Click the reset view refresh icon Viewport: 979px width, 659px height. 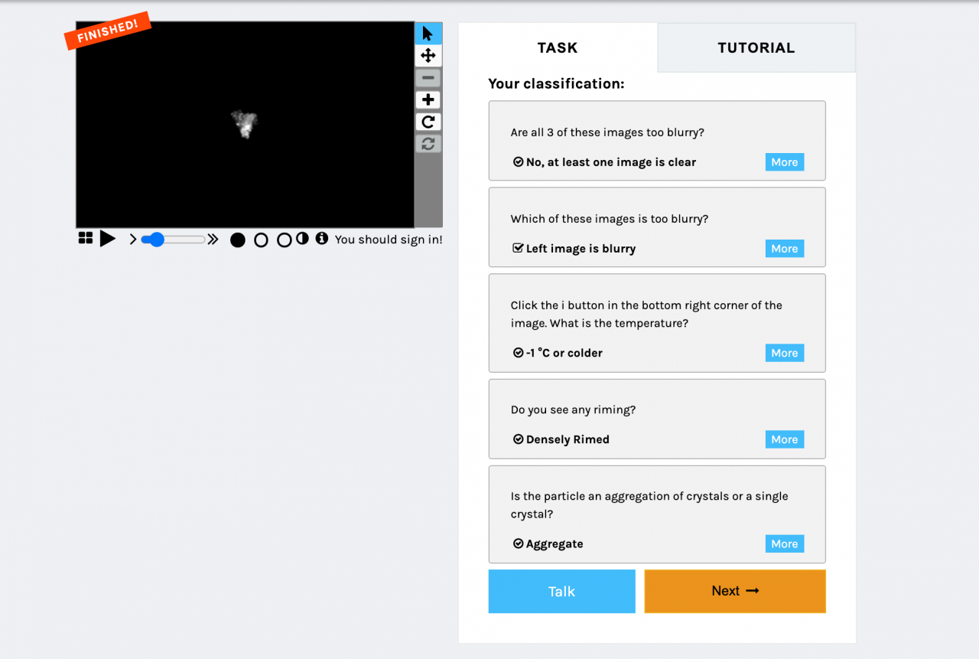pos(428,144)
